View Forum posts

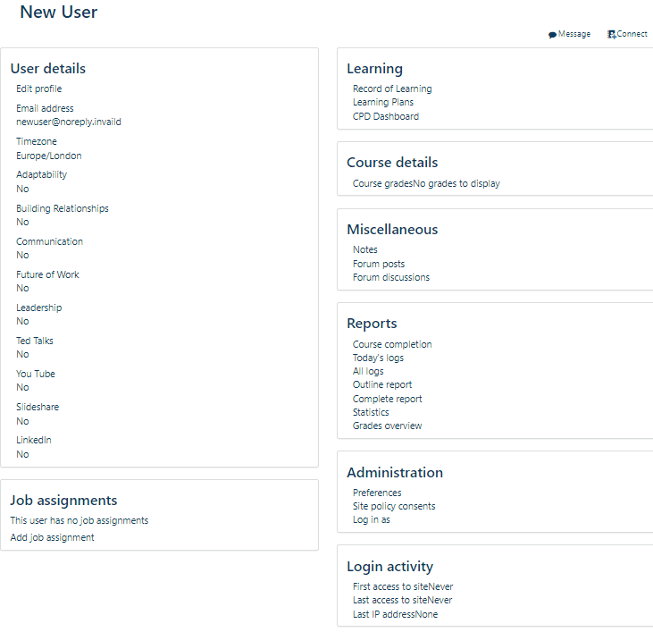379,264
